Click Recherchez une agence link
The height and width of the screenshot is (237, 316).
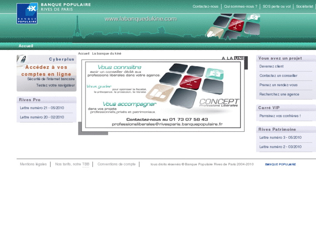pyautogui.click(x=279, y=94)
